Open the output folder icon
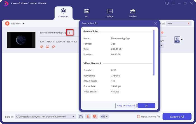The width and height of the screenshot is (196, 124). [81, 117]
